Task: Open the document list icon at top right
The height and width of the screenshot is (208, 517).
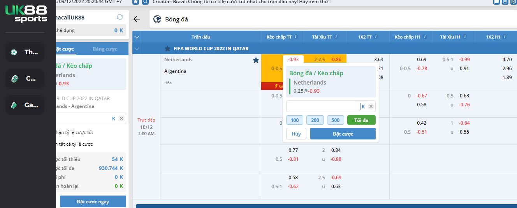Action: point(505,2)
